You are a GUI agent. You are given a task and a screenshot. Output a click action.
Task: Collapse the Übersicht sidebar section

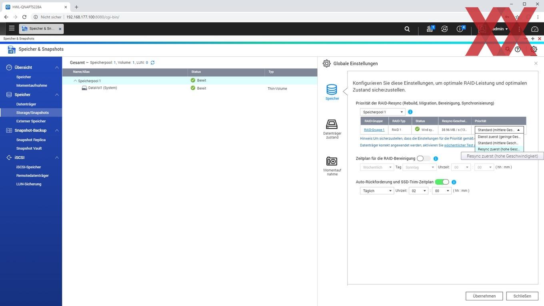point(57,68)
